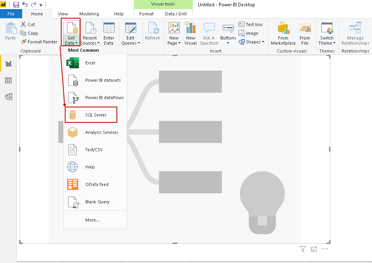This screenshot has height=263, width=372.
Task: Activate the Format Painter tool
Action: click(39, 42)
